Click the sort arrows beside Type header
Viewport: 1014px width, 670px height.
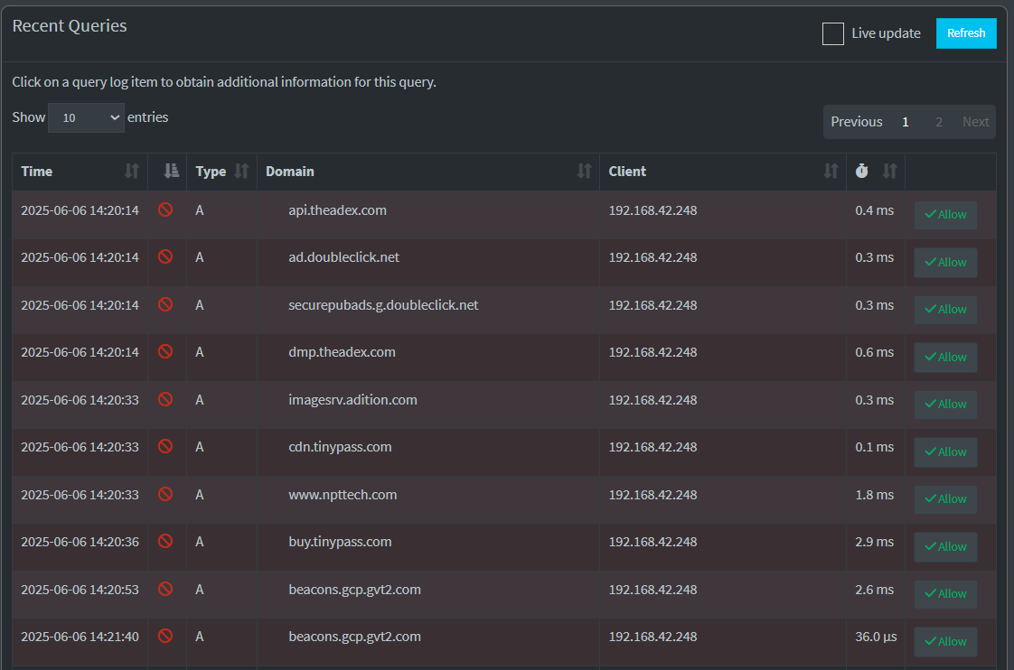click(x=241, y=171)
